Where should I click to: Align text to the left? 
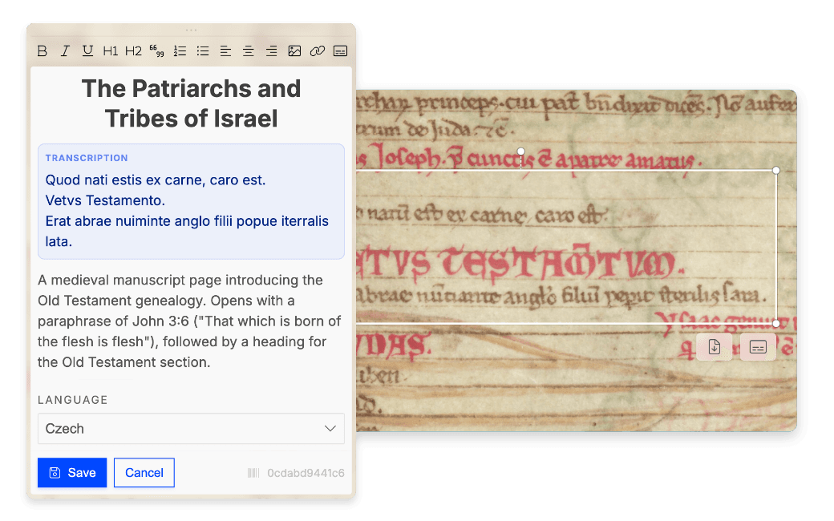coord(225,50)
